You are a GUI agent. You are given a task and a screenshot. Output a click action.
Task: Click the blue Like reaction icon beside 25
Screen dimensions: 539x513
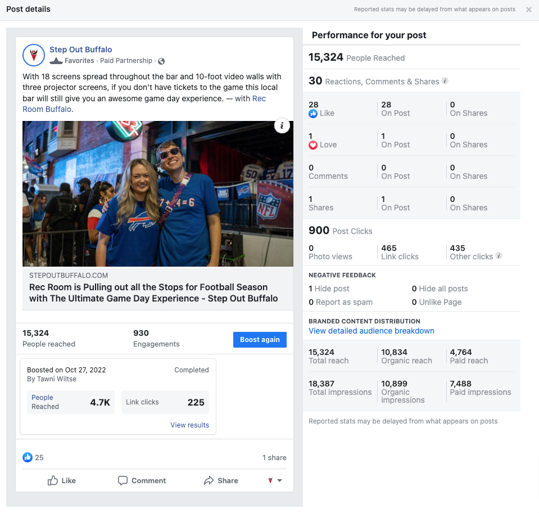28,457
